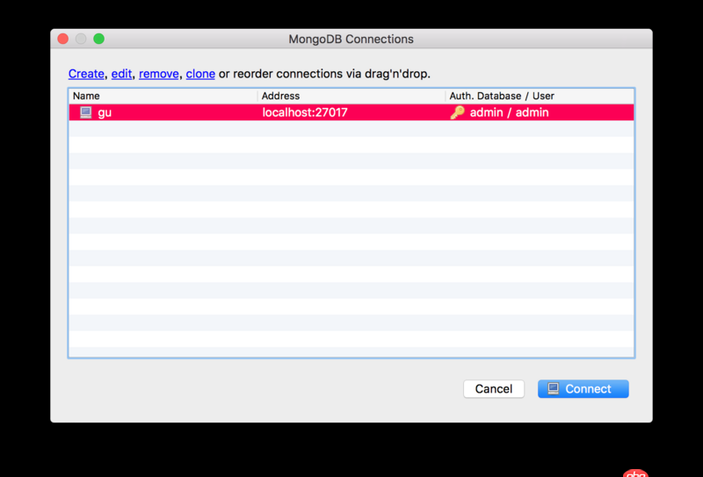703x477 pixels.
Task: Click the clone connection link
Action: pyautogui.click(x=200, y=74)
